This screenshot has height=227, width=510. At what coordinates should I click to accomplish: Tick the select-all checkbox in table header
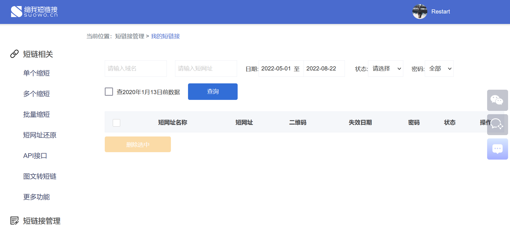click(116, 123)
